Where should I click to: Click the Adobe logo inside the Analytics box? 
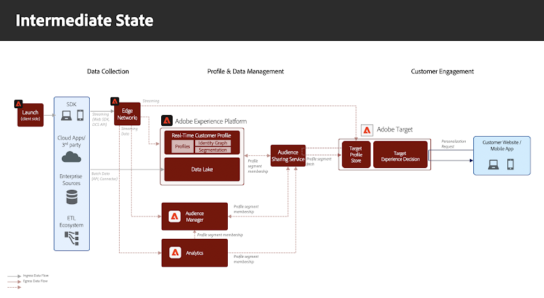pyautogui.click(x=175, y=252)
